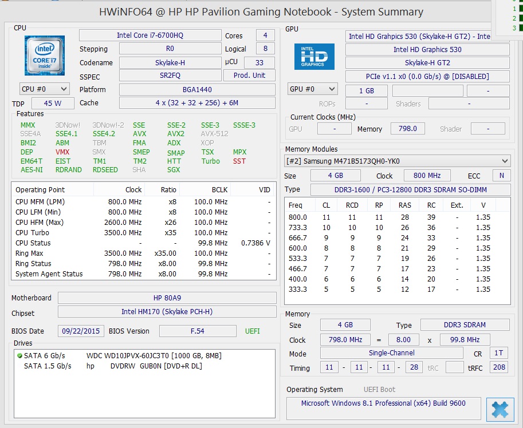Image resolution: width=523 pixels, height=428 pixels.
Task: Click the Turbo feature label
Action: click(x=210, y=161)
